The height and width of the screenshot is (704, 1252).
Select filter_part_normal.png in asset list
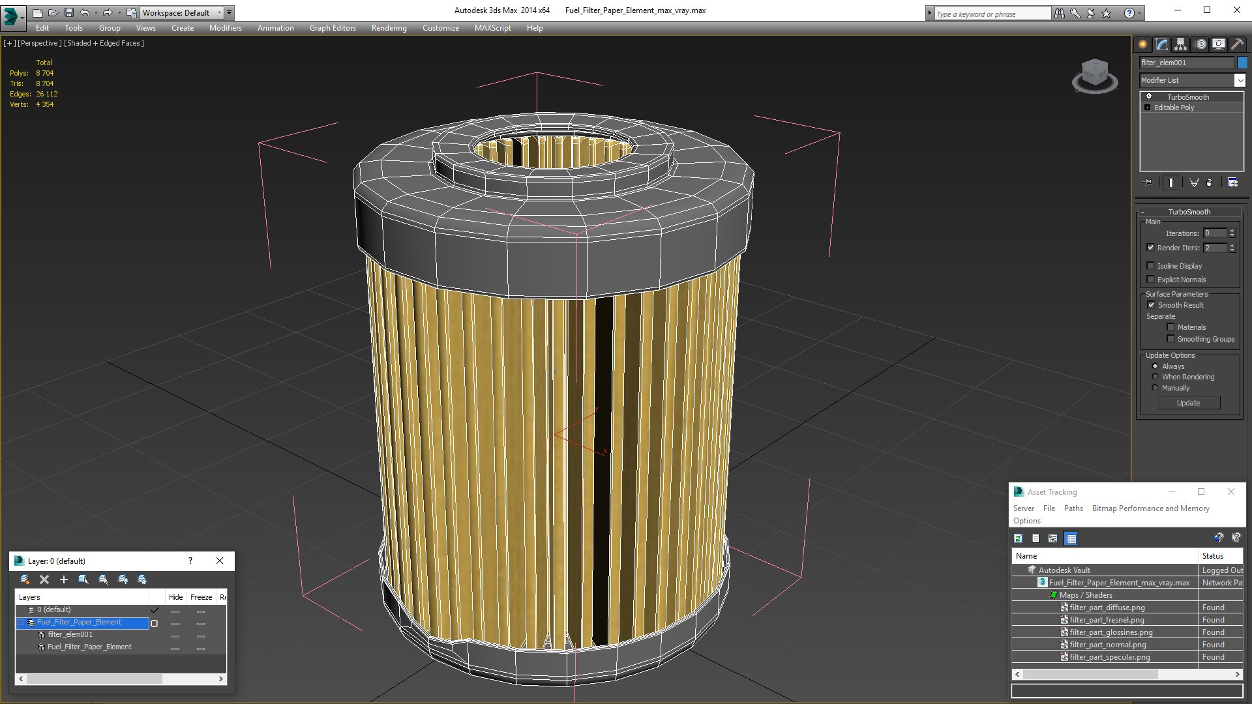click(x=1107, y=645)
